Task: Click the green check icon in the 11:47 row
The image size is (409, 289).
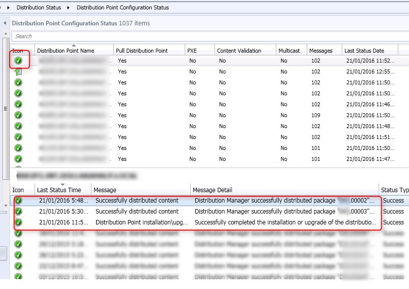Action: [x=18, y=159]
